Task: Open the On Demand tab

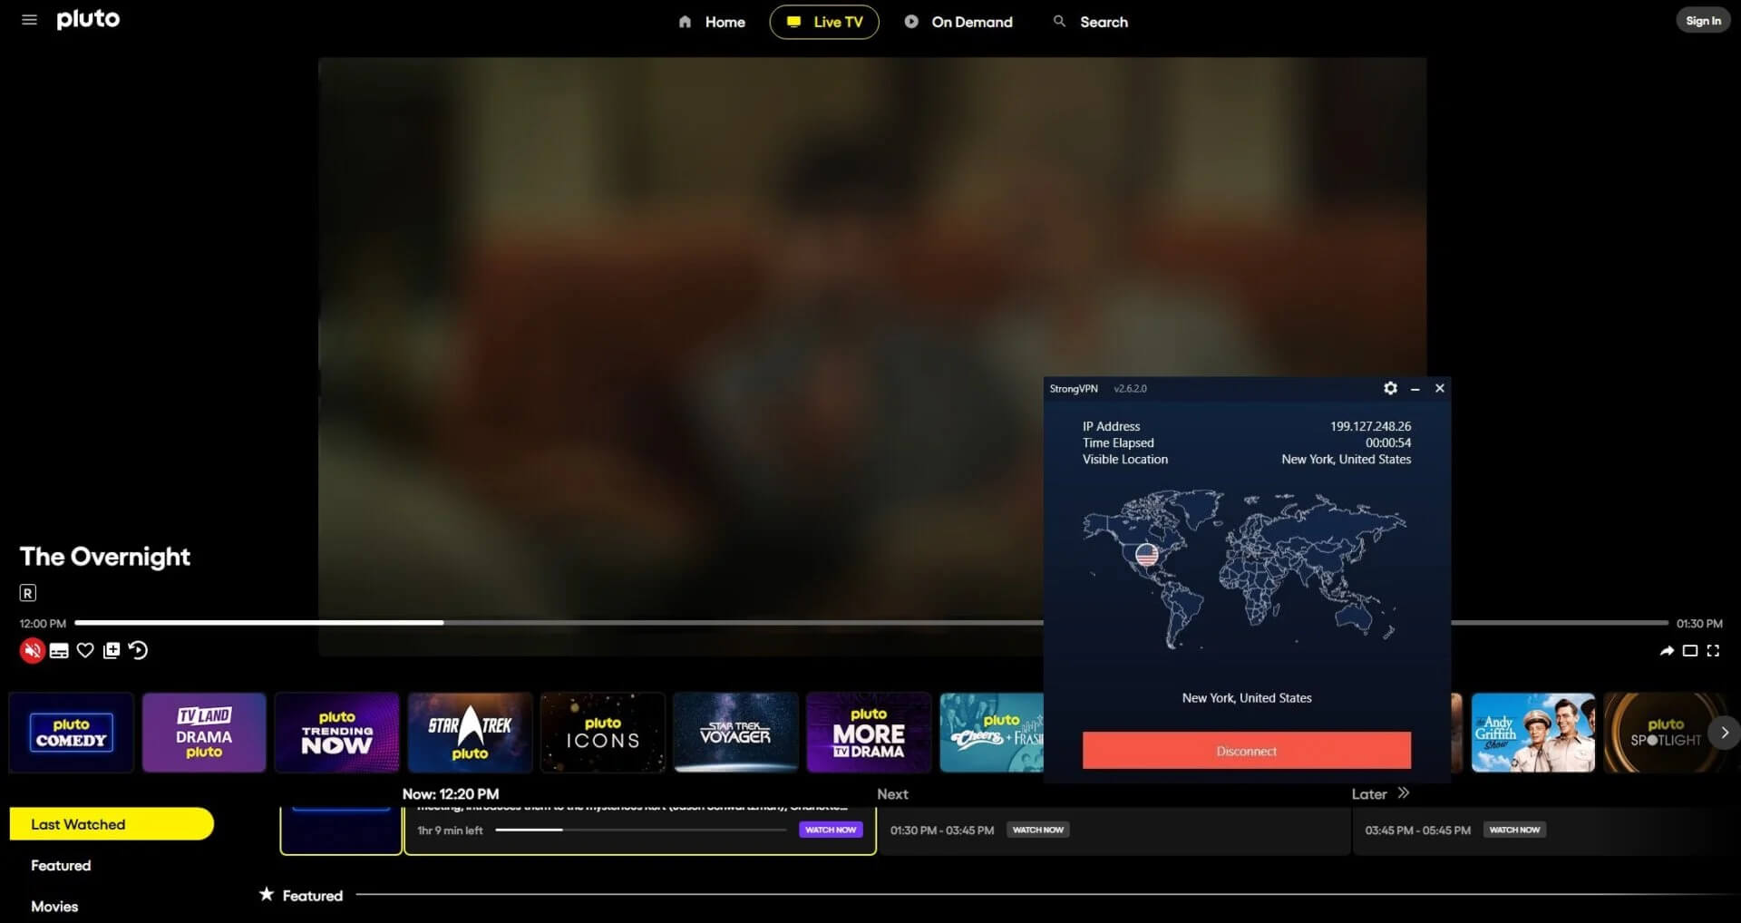Action: click(x=958, y=22)
